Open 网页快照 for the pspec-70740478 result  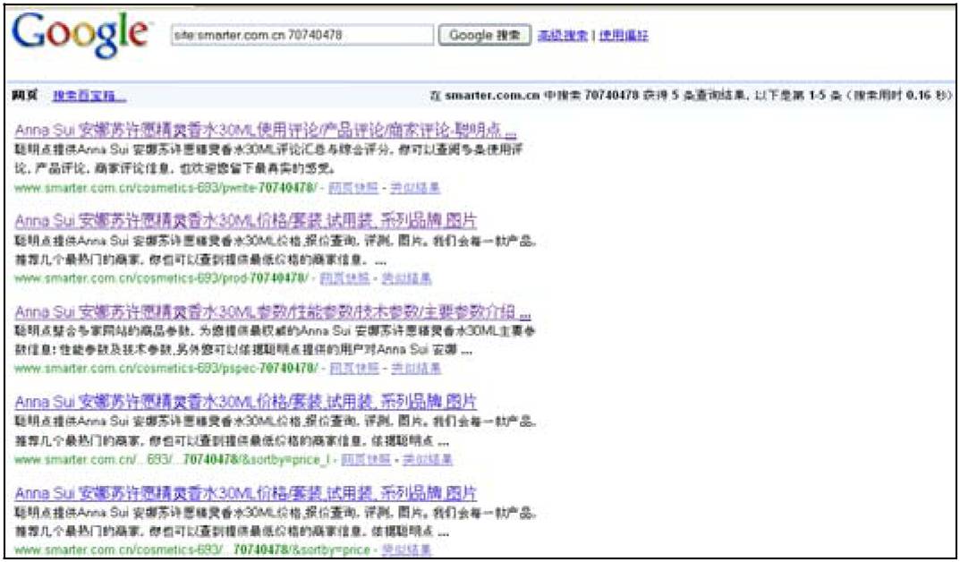pos(354,369)
